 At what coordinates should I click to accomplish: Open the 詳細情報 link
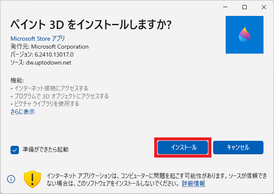(193, 184)
